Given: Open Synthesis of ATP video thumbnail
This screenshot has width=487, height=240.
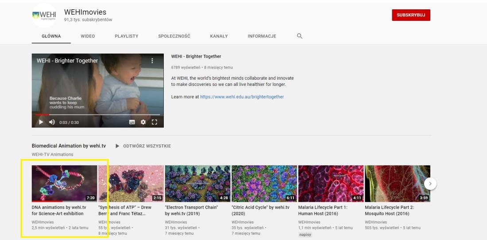Looking at the screenshot, I should 131,183.
